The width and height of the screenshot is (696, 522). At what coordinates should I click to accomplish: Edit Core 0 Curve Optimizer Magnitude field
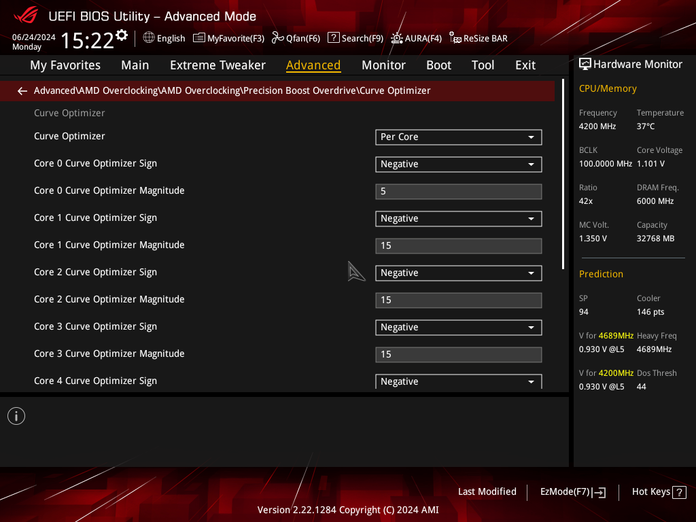(x=459, y=191)
